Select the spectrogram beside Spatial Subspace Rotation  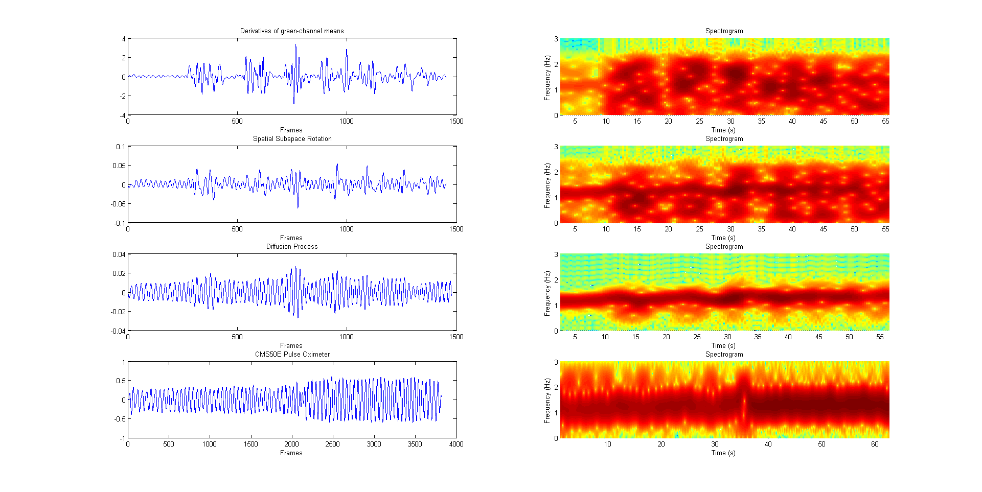(725, 184)
